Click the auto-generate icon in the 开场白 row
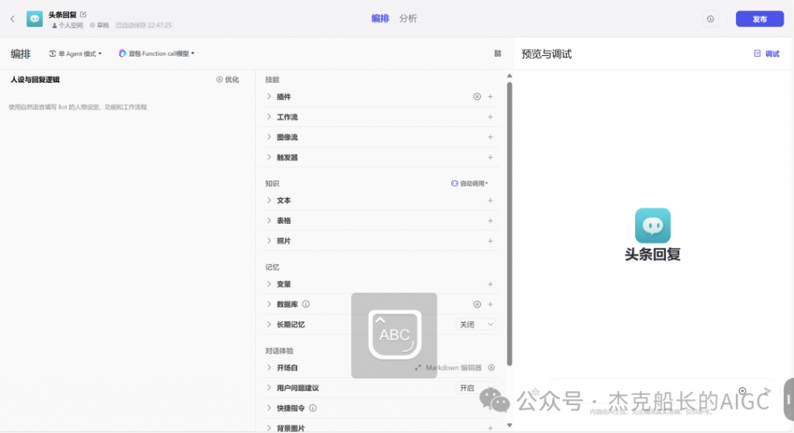The width and height of the screenshot is (794, 433). pyautogui.click(x=491, y=368)
